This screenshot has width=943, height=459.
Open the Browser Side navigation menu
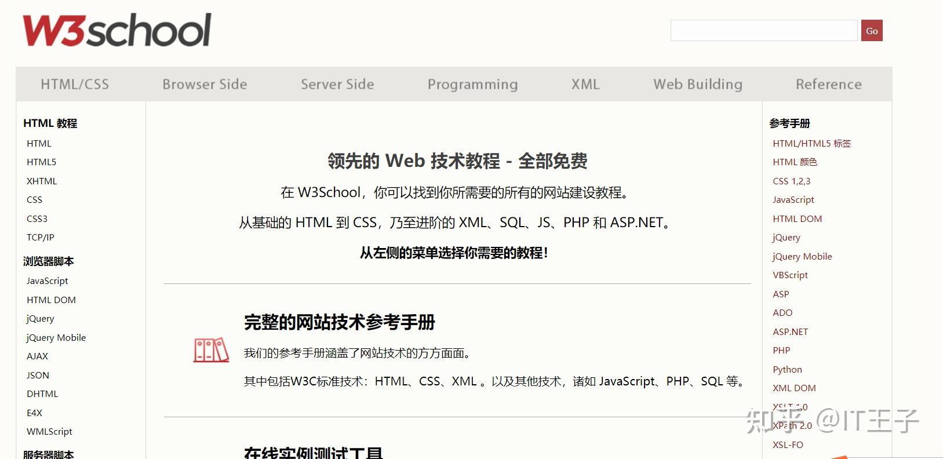pyautogui.click(x=205, y=84)
